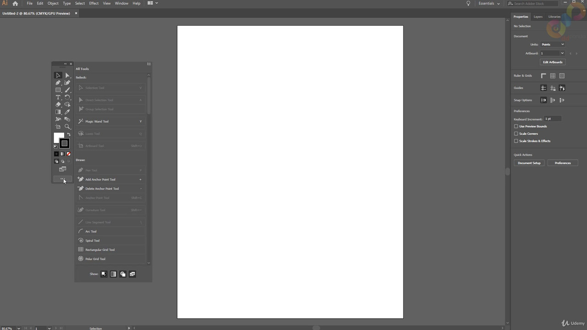This screenshot has height=330, width=587.
Task: Select the Artboard tool icon in toolbar
Action: pos(58,126)
